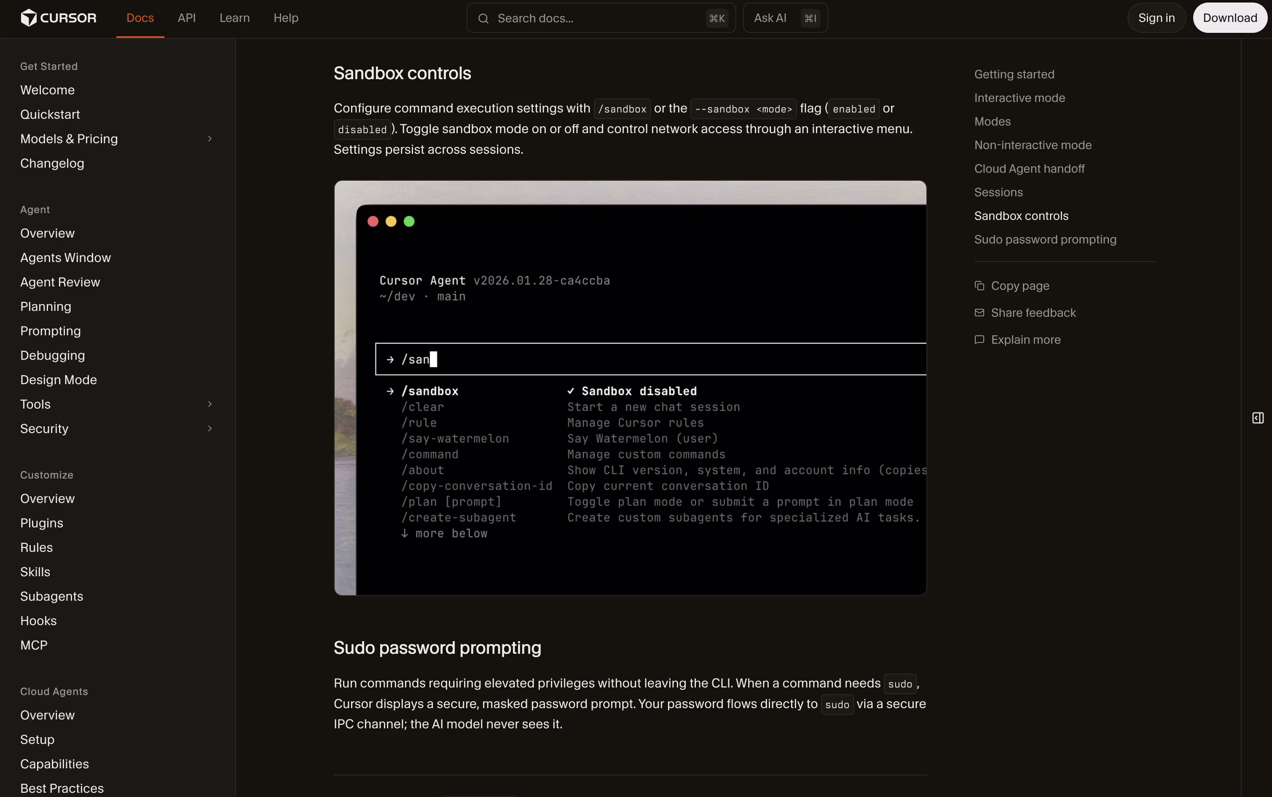Go to the Rules page
This screenshot has width=1272, height=797.
point(36,548)
